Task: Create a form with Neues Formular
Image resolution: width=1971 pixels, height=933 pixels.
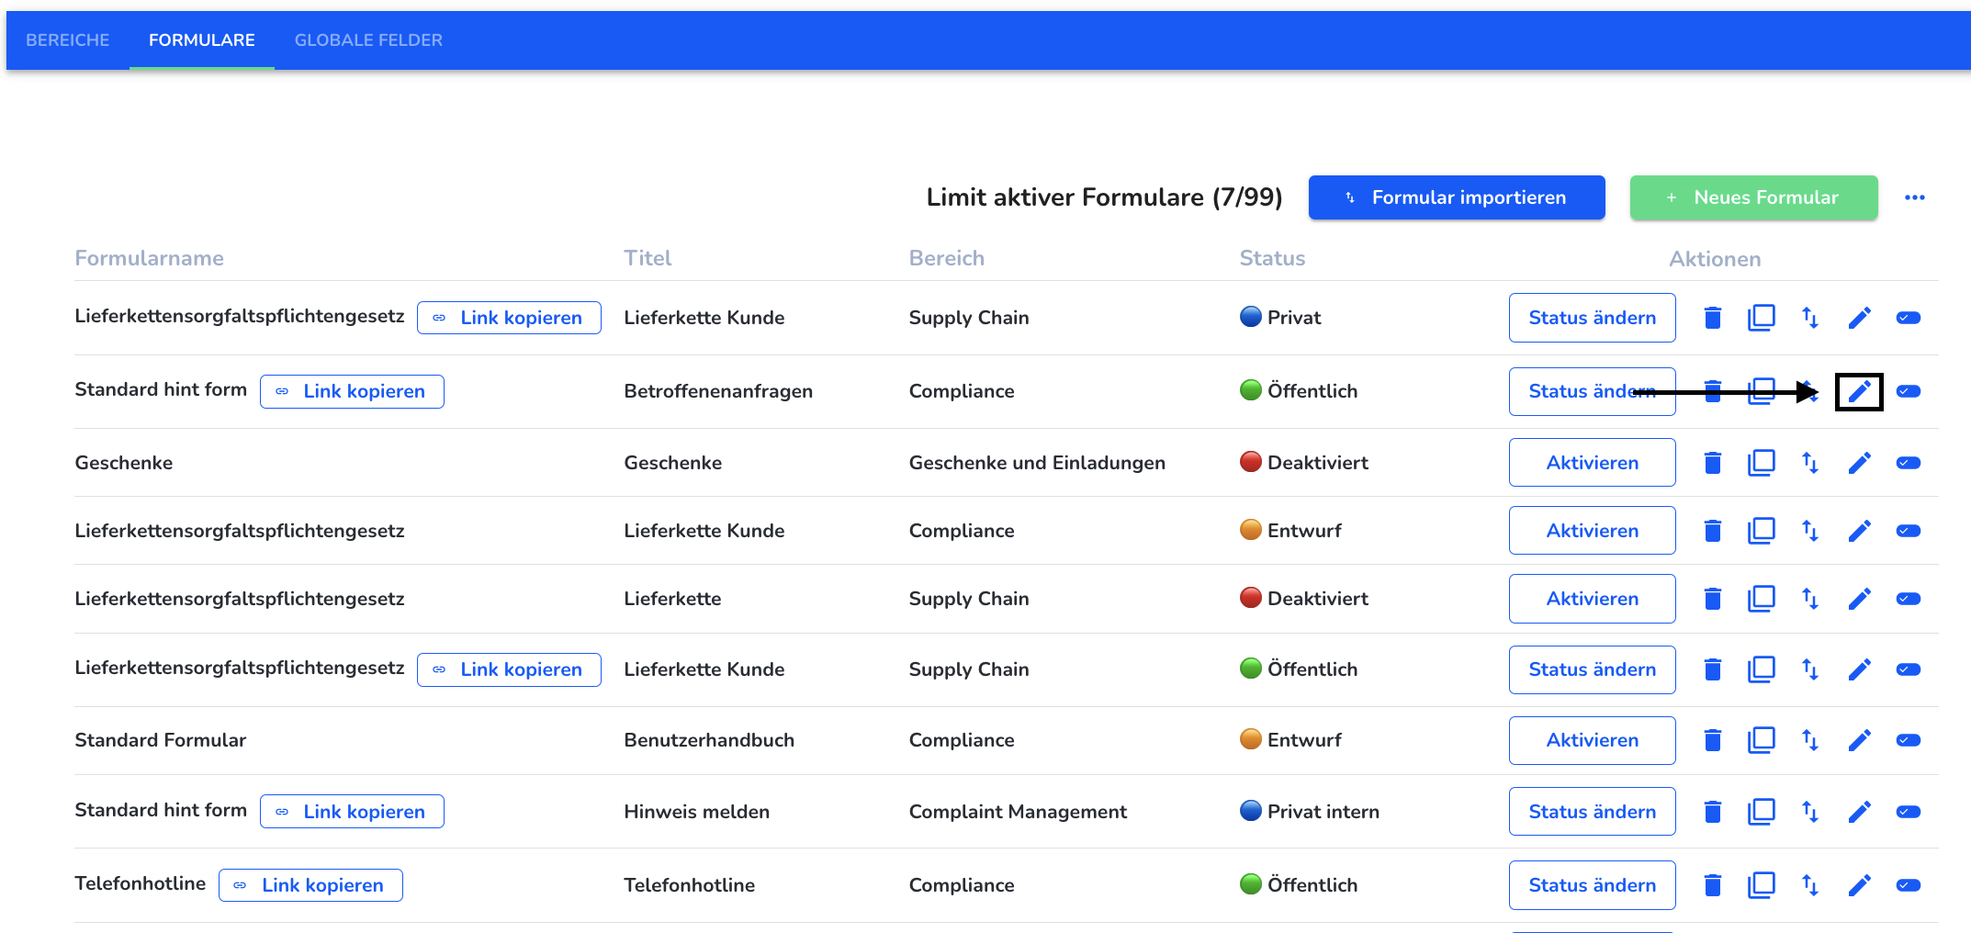Action: click(x=1753, y=197)
